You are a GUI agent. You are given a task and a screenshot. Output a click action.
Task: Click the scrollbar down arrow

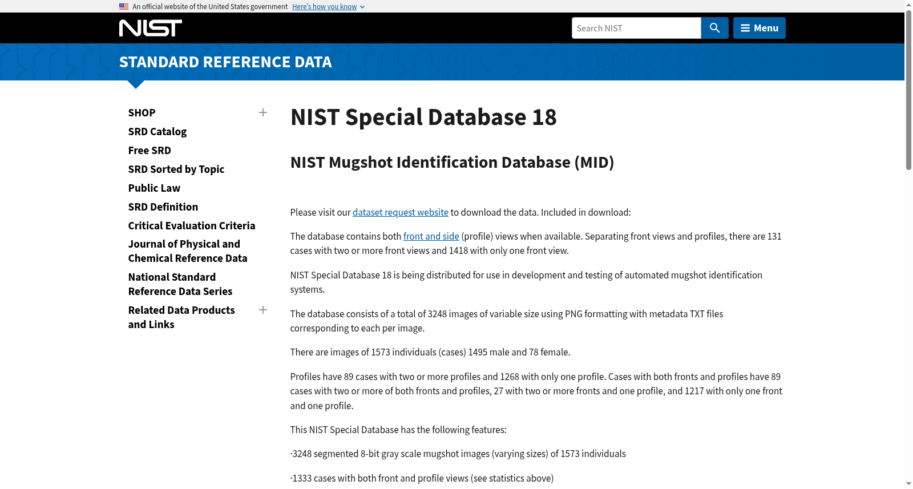pyautogui.click(x=908, y=484)
